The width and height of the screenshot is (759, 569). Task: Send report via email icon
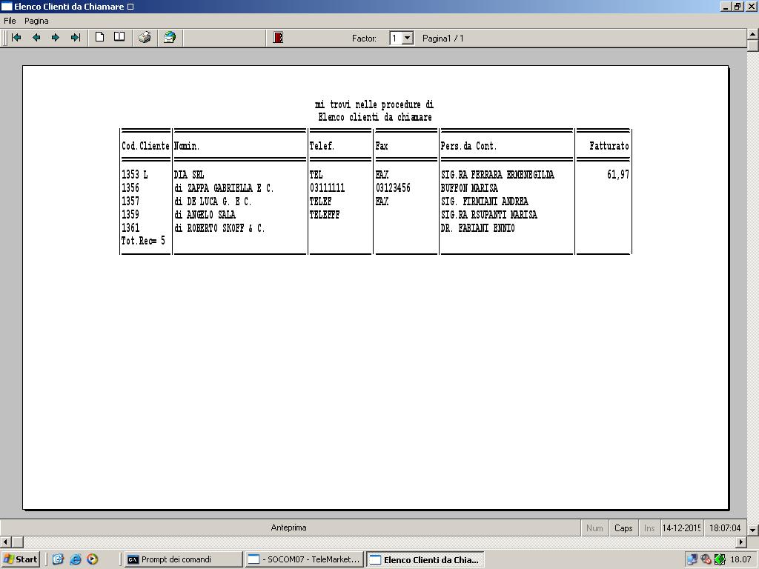(x=170, y=38)
